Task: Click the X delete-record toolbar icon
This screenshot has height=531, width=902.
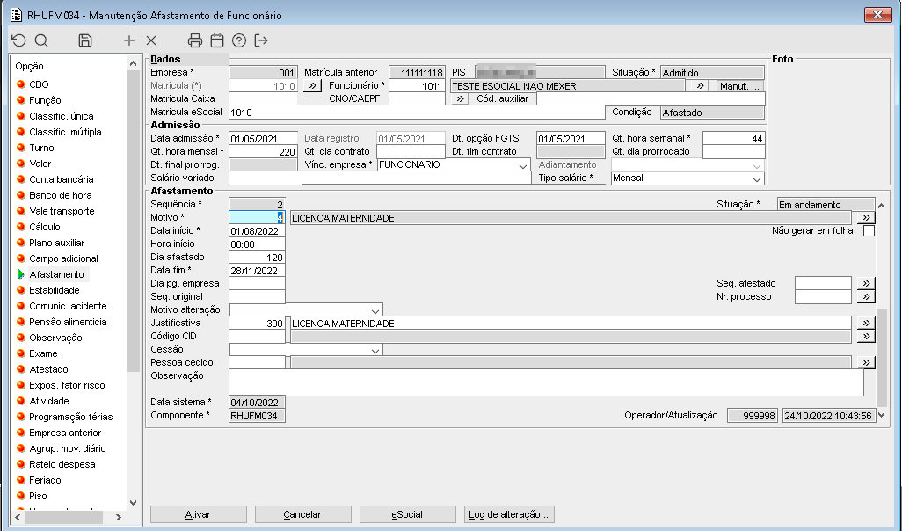Action: tap(151, 40)
